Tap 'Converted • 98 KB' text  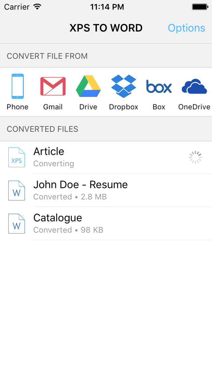pyautogui.click(x=68, y=230)
